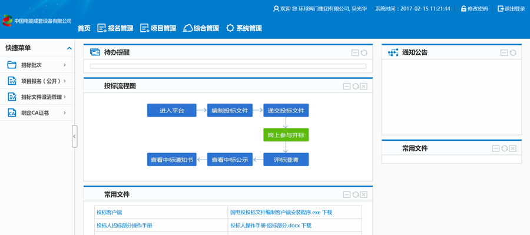Click the green 网上参与开标 step

286,135
